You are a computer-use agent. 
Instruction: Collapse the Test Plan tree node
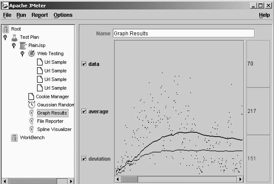(x=5, y=37)
